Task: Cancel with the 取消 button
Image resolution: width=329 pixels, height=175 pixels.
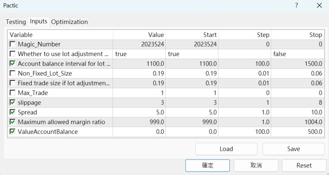Action: point(256,165)
